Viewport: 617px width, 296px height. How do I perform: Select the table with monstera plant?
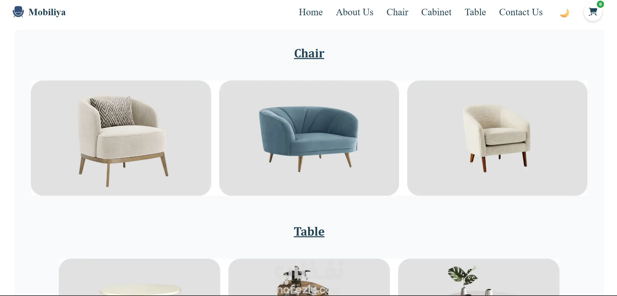pyautogui.click(x=479, y=277)
